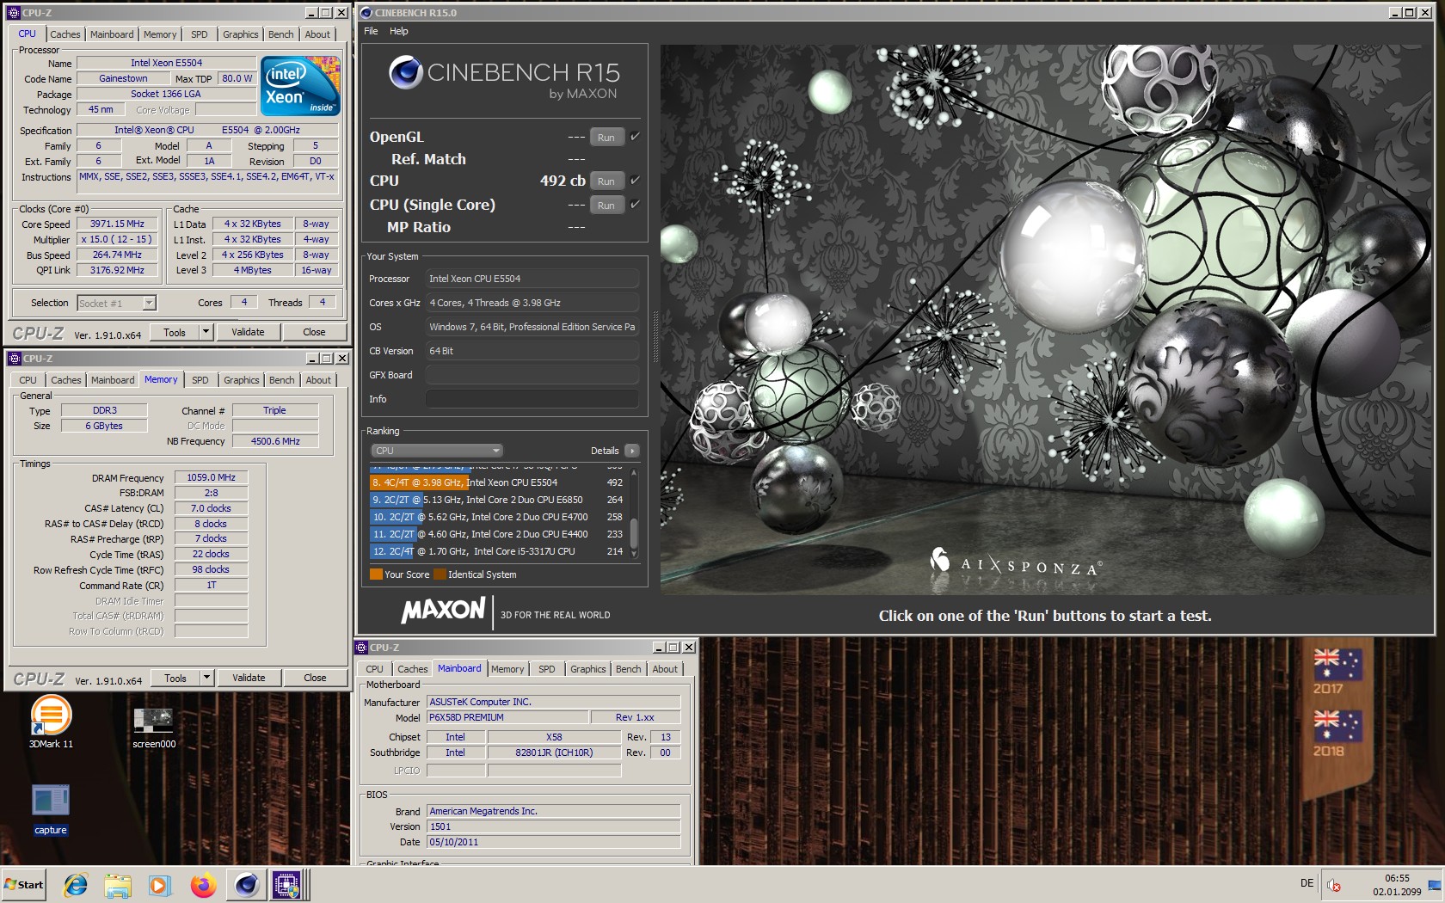
Task: Toggle the CPU test checkbox
Action: tap(635, 181)
